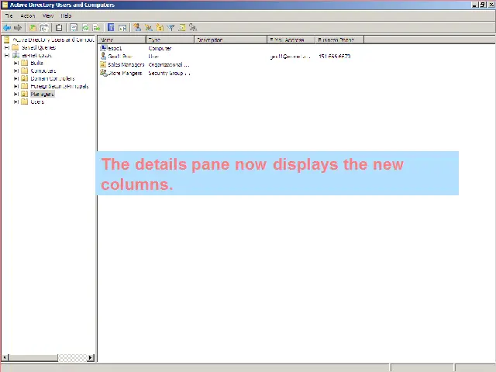Open the Help menu

(x=66, y=15)
